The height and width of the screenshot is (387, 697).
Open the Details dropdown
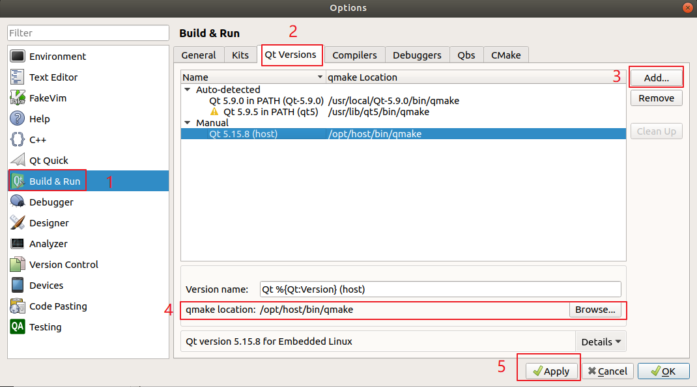[x=601, y=341]
